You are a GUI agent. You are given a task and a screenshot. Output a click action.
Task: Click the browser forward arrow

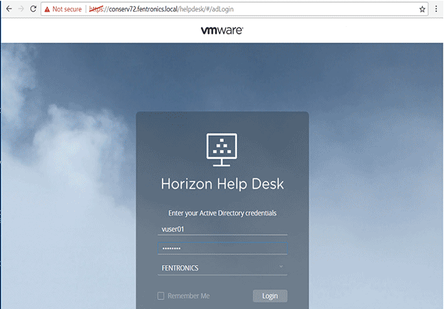(21, 9)
